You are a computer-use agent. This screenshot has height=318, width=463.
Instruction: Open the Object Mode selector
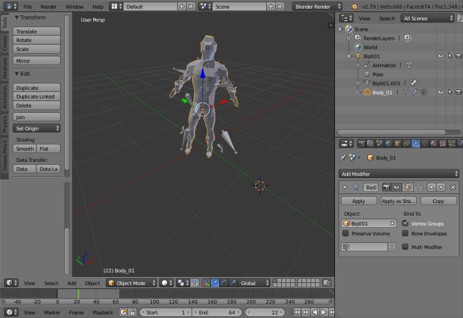click(131, 283)
